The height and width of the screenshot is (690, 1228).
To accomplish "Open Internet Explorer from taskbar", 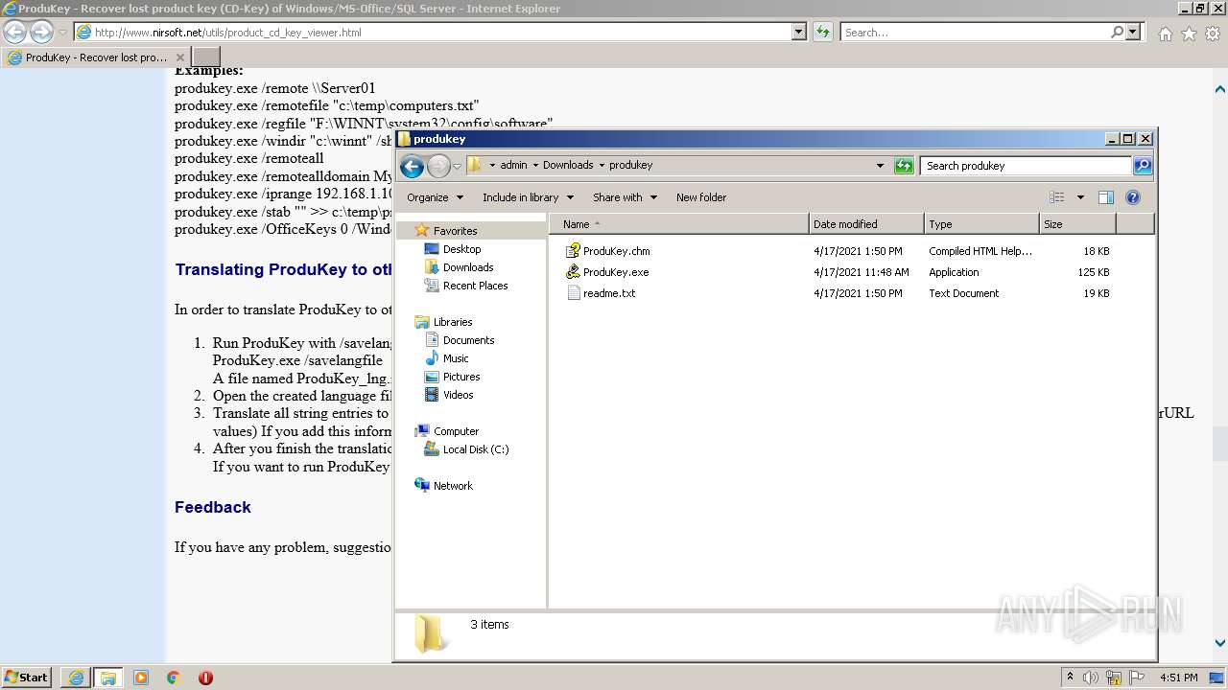I will coord(76,678).
